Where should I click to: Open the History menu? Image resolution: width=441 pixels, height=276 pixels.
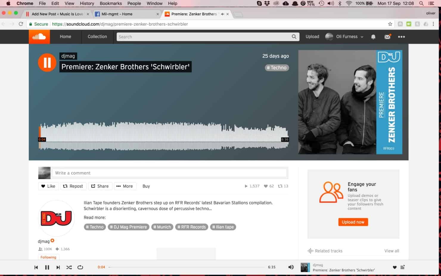87,3
